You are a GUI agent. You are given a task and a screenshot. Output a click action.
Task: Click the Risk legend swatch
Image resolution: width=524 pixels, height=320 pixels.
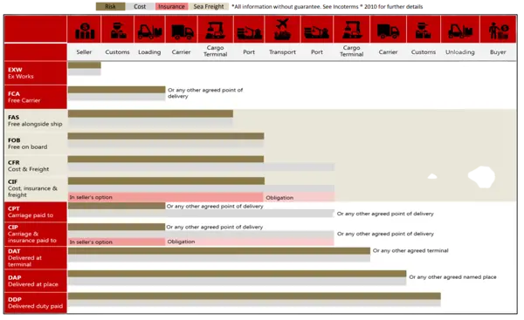[x=110, y=6]
